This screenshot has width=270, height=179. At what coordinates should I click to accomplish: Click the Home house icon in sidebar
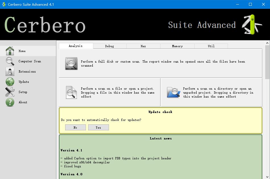click(x=10, y=51)
